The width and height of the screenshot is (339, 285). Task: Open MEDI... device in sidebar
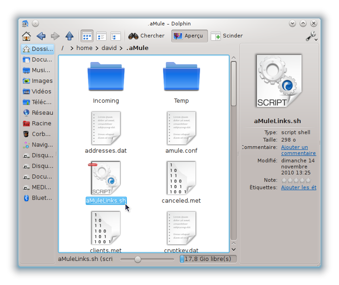pyautogui.click(x=38, y=187)
